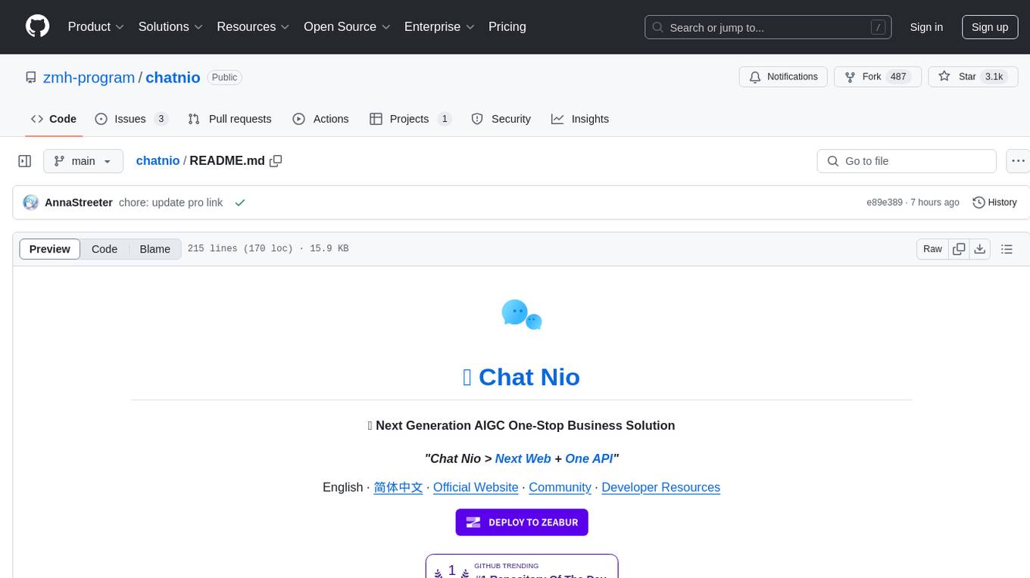Open the Community link
1030x578 pixels.
point(560,487)
